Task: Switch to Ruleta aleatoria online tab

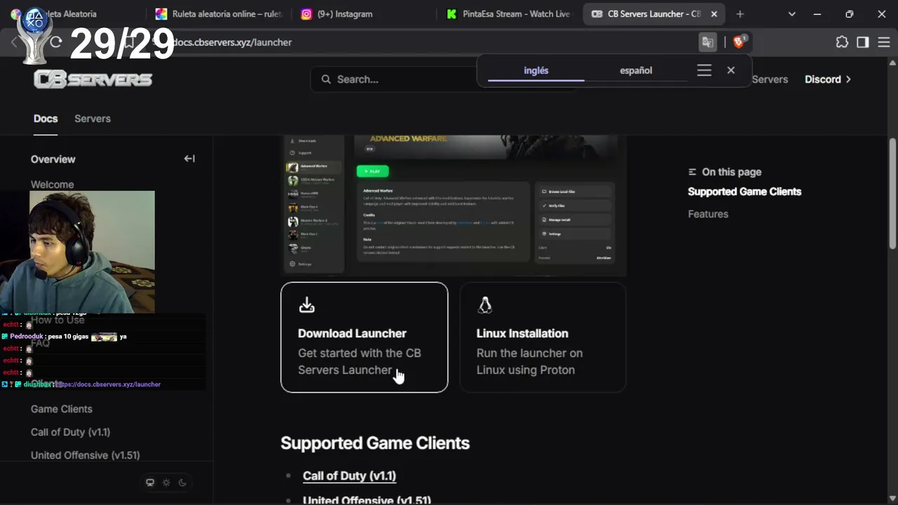Action: coord(219,14)
